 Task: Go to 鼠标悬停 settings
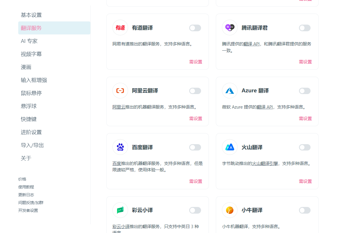click(54, 93)
